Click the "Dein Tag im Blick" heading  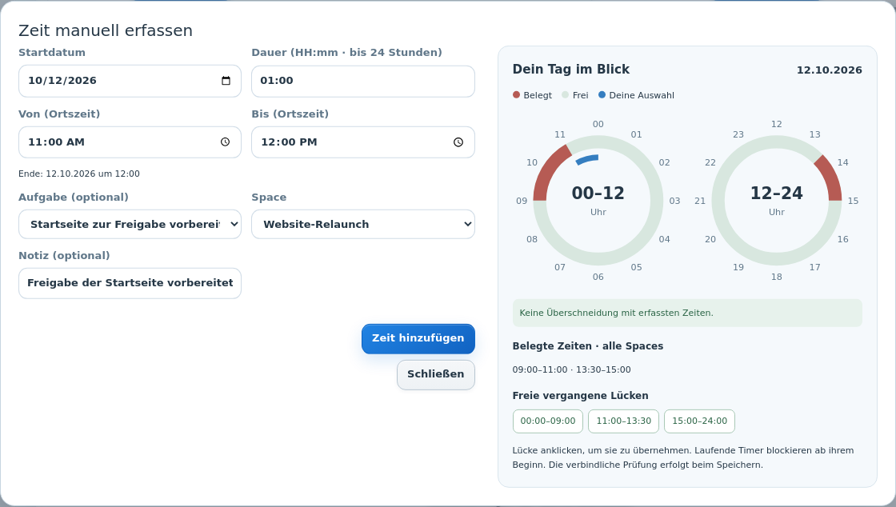click(571, 70)
